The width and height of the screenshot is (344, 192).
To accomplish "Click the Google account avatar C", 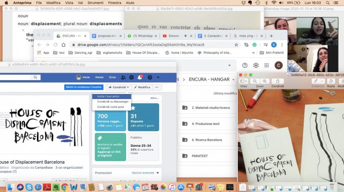I will coord(279,65).
